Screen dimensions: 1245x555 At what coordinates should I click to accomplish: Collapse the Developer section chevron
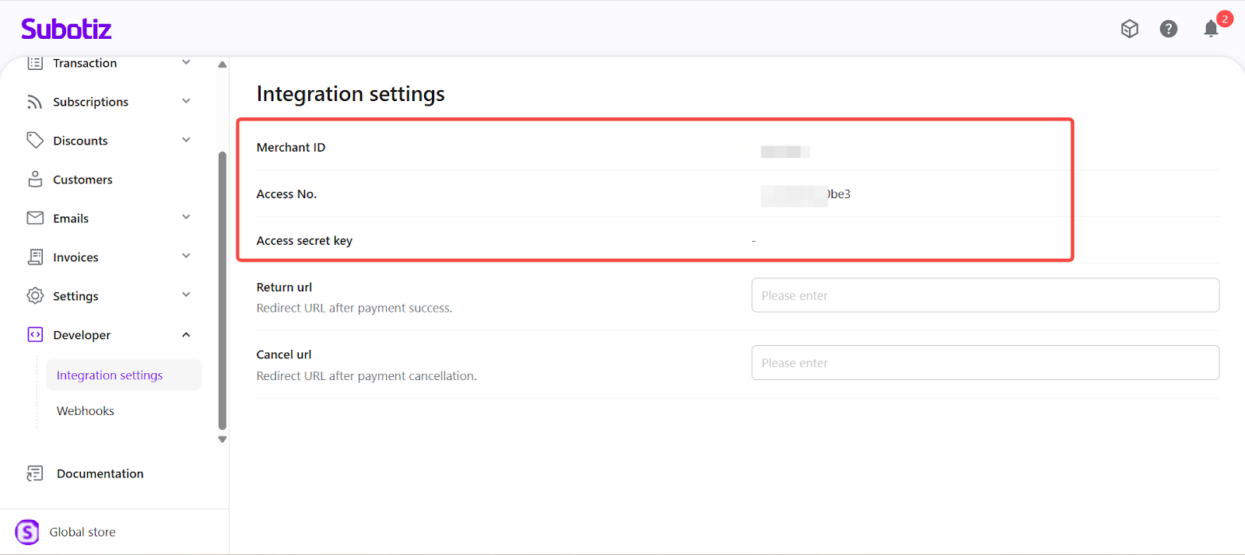pos(186,335)
